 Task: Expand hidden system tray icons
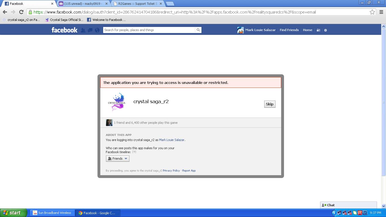[x=334, y=213]
